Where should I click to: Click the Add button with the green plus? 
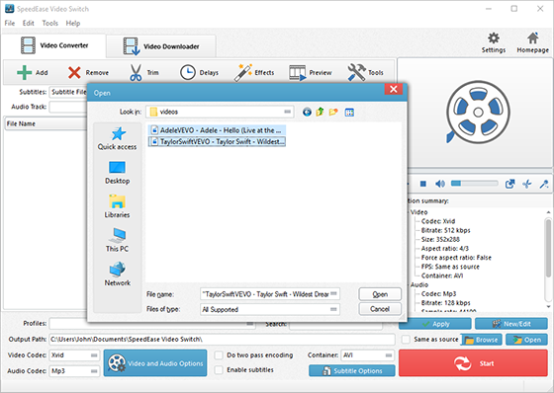[32, 73]
